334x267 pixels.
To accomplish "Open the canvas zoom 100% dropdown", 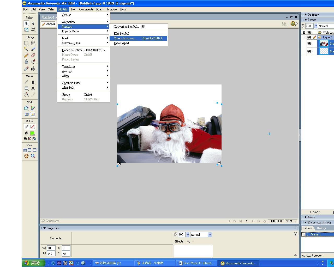I will [296, 221].
